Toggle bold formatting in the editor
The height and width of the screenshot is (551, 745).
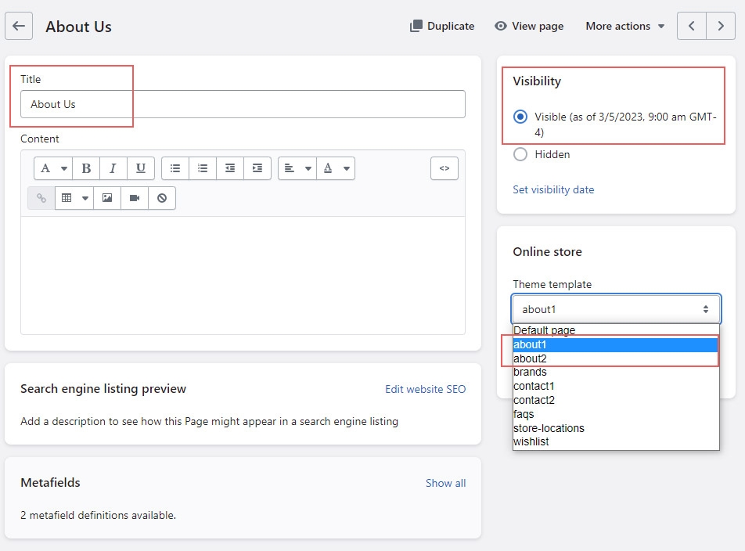tap(86, 168)
